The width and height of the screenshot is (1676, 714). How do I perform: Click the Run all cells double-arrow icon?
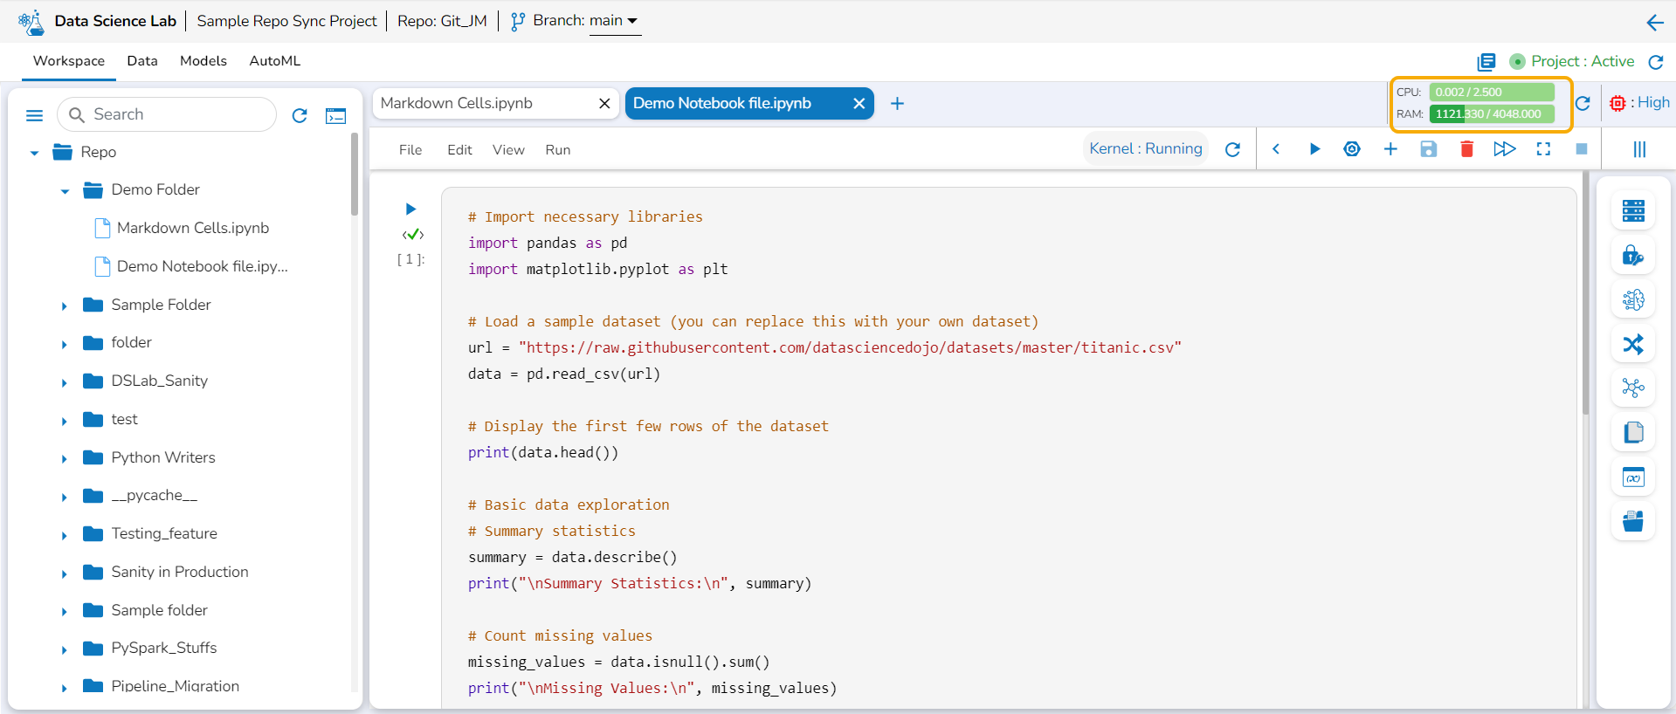[x=1504, y=149]
